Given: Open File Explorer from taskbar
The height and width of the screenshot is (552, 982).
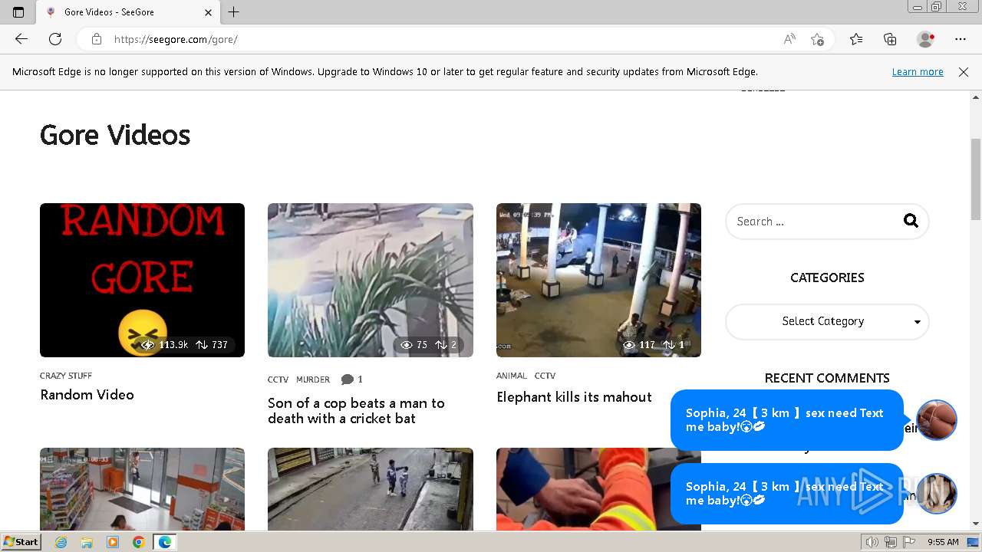Looking at the screenshot, I should tap(87, 542).
